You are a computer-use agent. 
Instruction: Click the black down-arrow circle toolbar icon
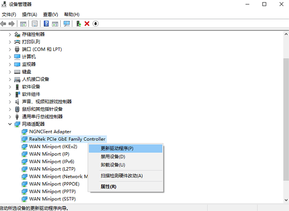[95, 24]
